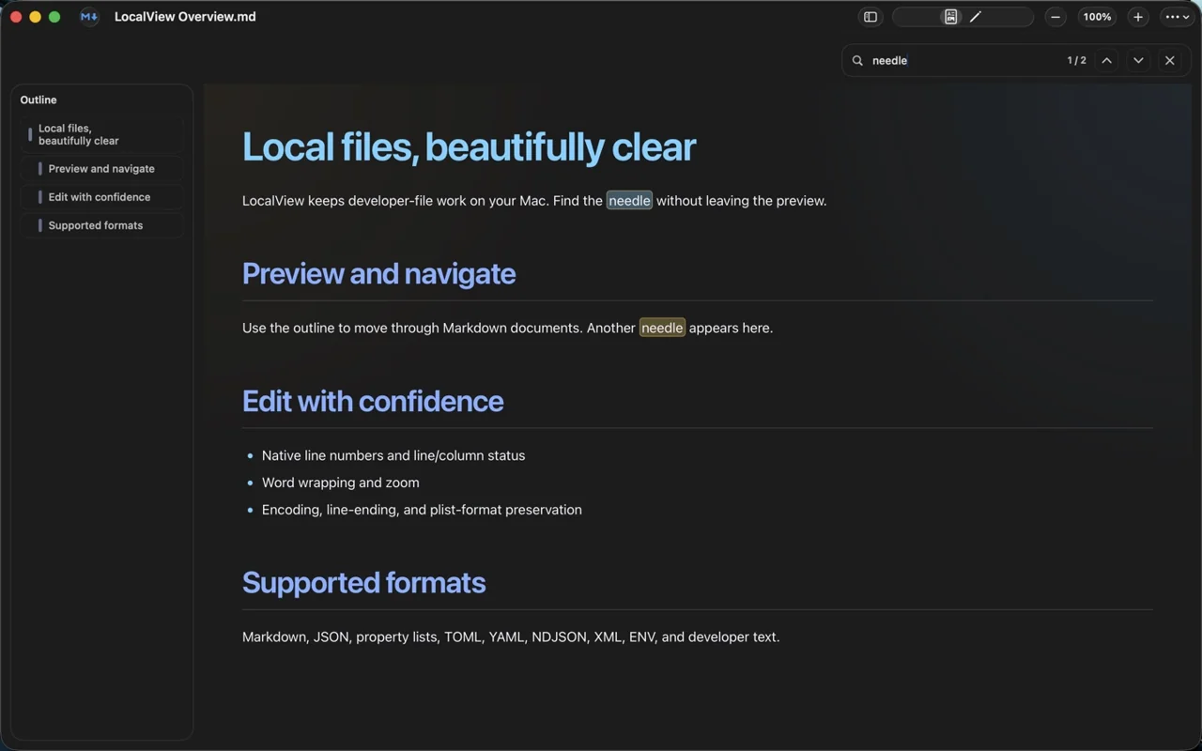1202x751 pixels.
Task: Switch to preview mode icon
Action: coord(950,17)
